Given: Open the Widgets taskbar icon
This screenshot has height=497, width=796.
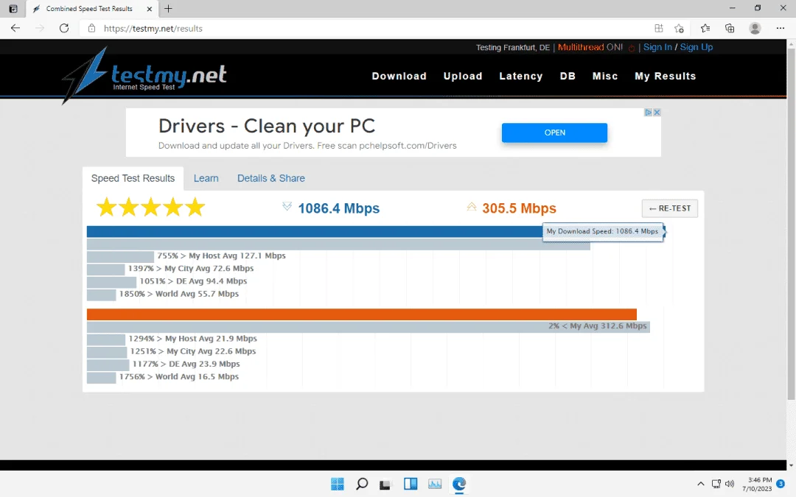Looking at the screenshot, I should [x=411, y=484].
